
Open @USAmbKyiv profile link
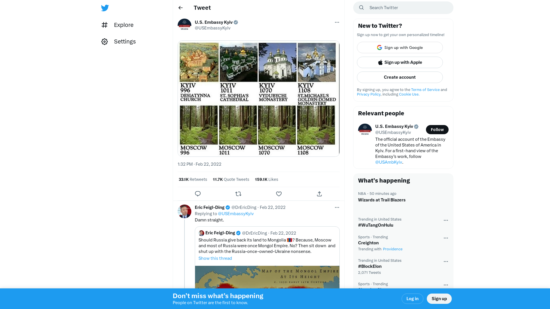[389, 162]
